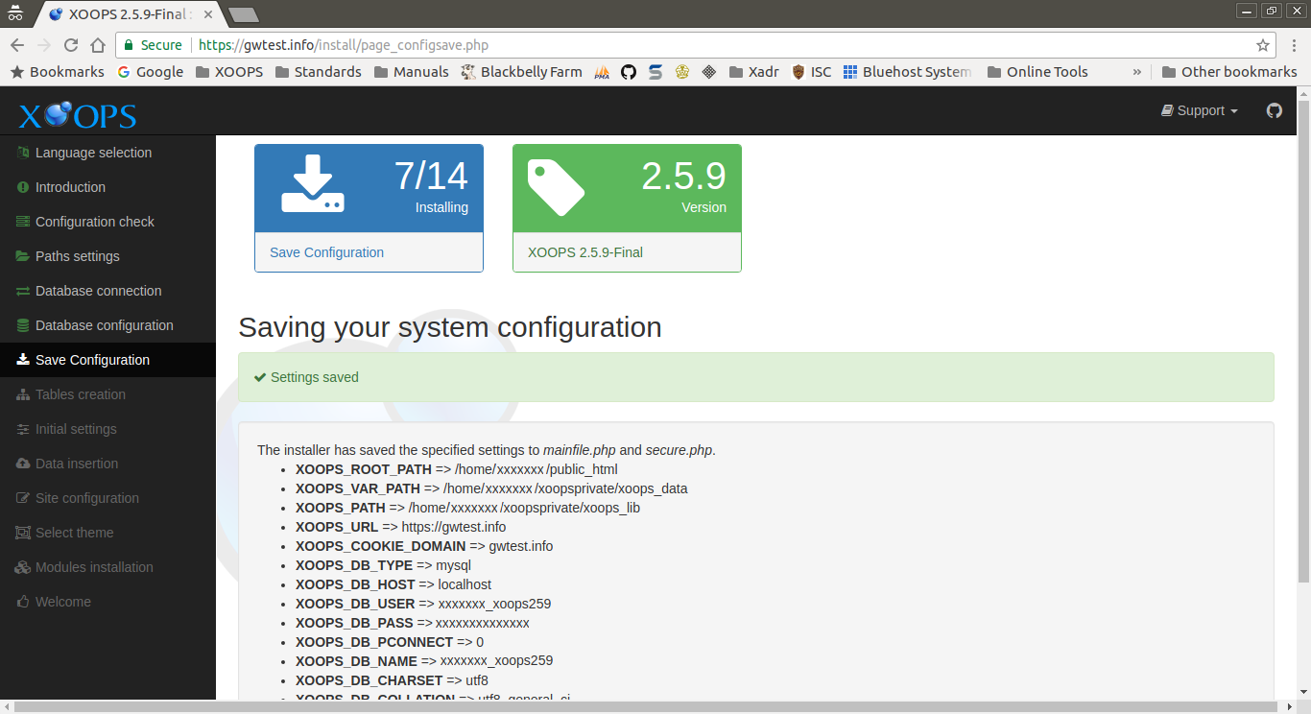Open Configuration check step icon
The image size is (1311, 714).
[x=21, y=222]
